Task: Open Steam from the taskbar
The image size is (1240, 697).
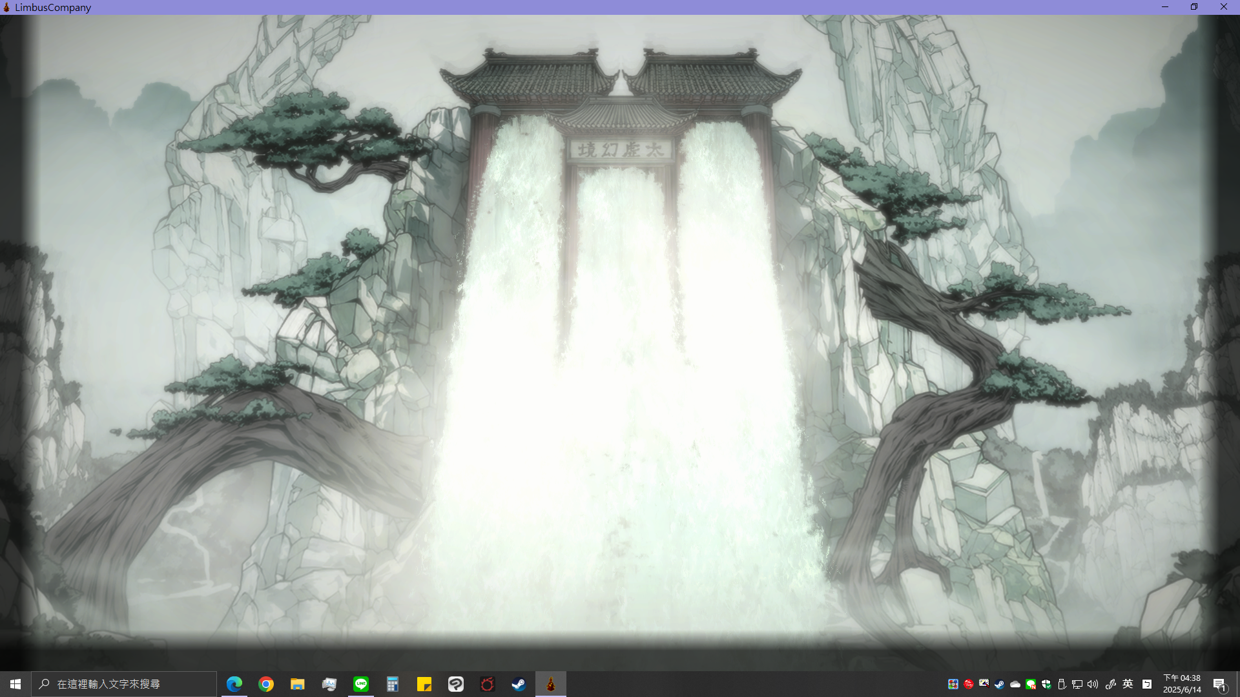Action: [519, 684]
